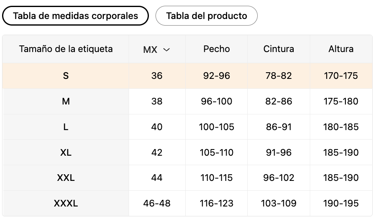Pick the XL size row label
Screen dimensions: 383x223
[66, 153]
